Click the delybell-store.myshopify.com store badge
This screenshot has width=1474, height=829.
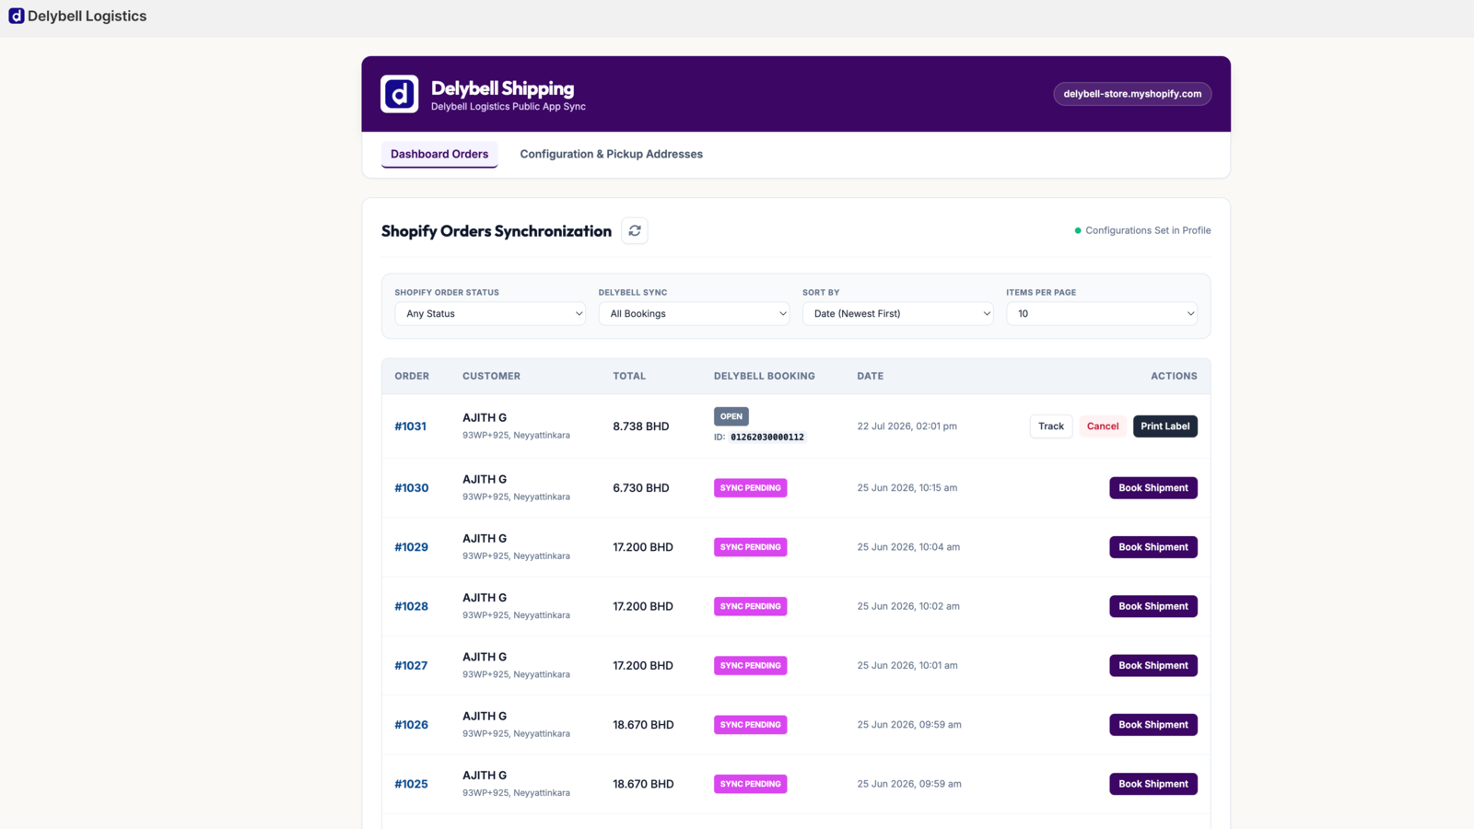(1132, 94)
